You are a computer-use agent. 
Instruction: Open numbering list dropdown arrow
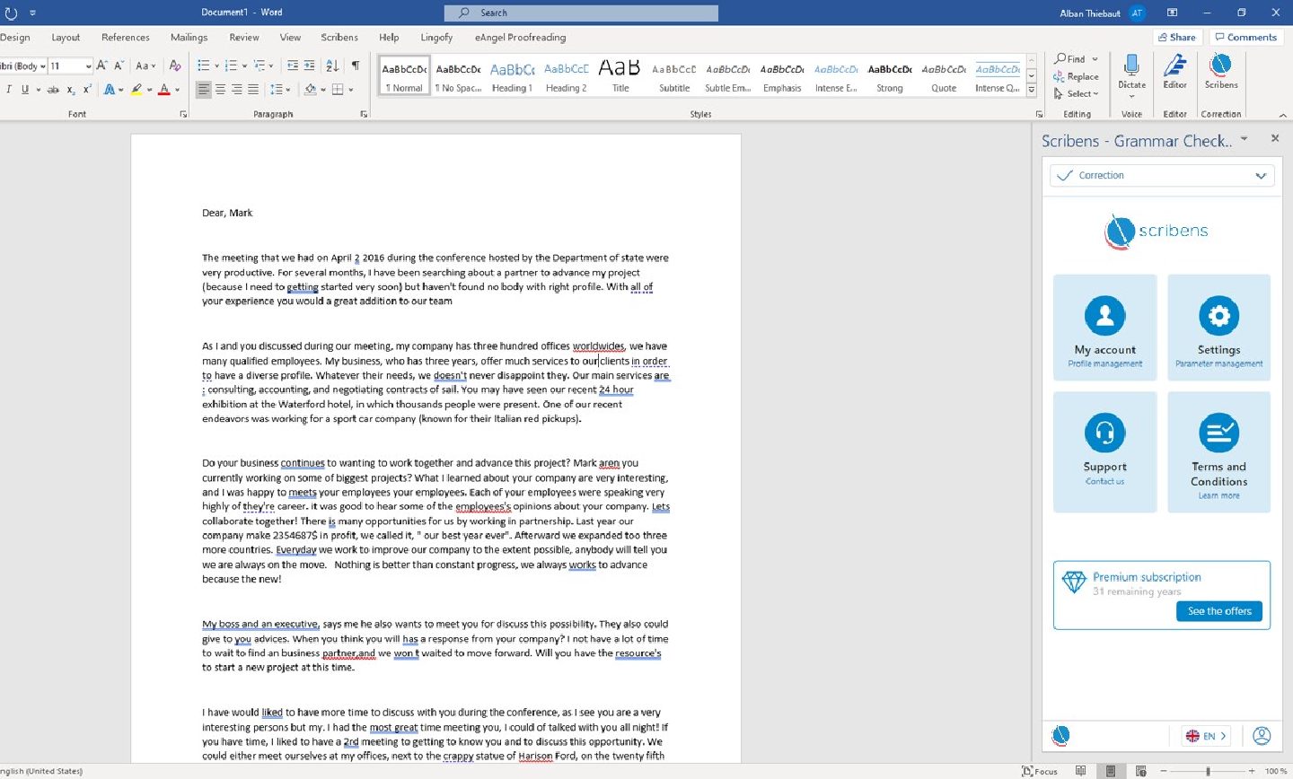(x=244, y=66)
